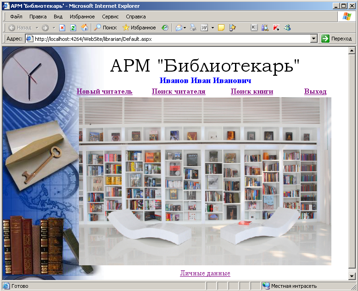Click the intranet zone globe icon
358x291 pixels.
click(266, 286)
